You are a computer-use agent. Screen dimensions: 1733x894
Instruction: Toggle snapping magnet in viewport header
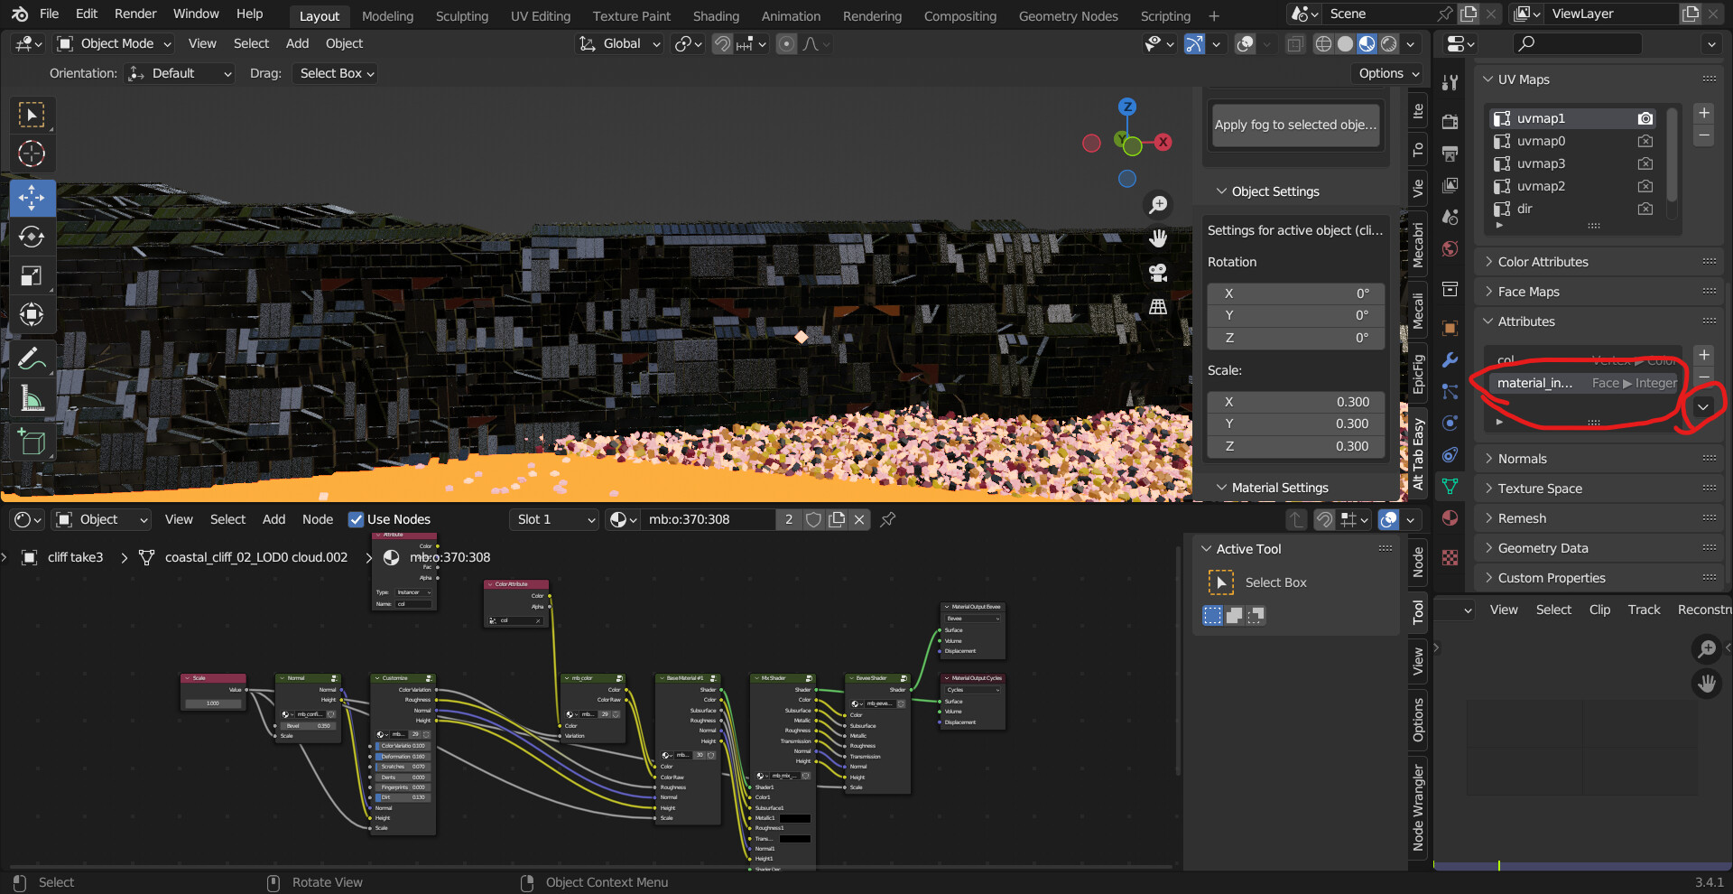pyautogui.click(x=722, y=43)
